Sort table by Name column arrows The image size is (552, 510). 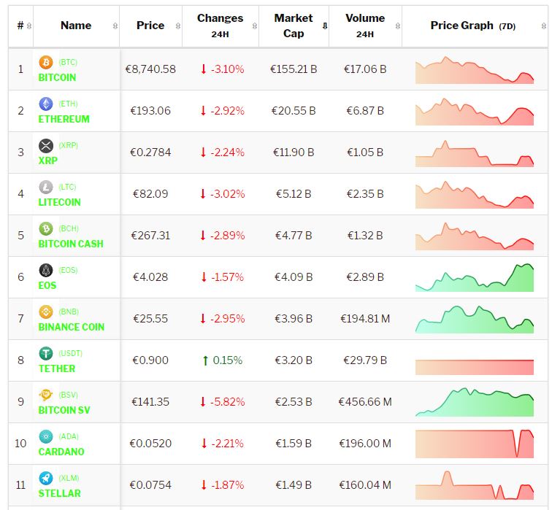115,26
